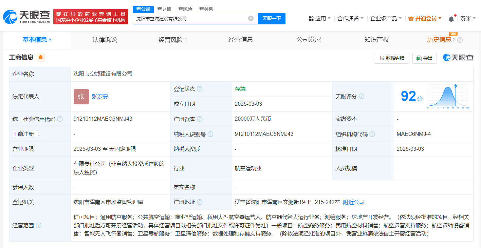Click the company name search input field
Image resolution: width=481 pixels, height=248 pixels.
click(x=190, y=19)
